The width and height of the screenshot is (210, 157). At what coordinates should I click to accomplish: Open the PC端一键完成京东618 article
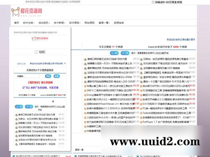165,109
